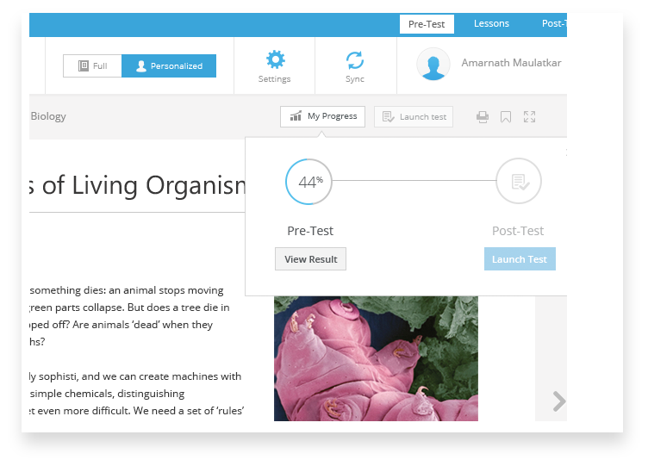Viewport: 648px width, 466px height.
Task: Select the Personalized view mode
Action: (169, 65)
